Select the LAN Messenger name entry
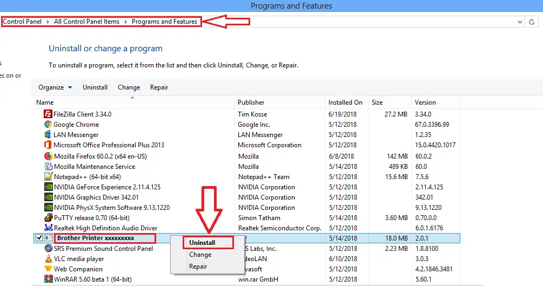This screenshot has height=287, width=543. 76,135
